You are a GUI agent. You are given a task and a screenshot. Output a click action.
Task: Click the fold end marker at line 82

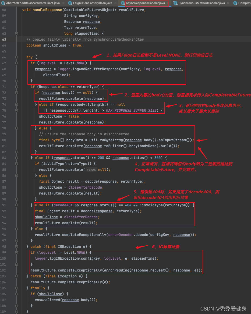pyautogui.click(x=17, y=152)
